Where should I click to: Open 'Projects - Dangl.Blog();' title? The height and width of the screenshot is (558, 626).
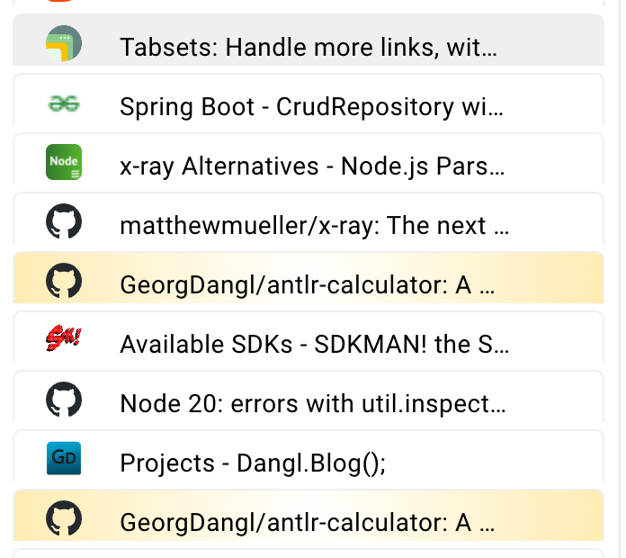253,463
